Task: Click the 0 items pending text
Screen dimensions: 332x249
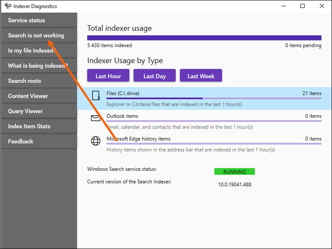Action: coord(303,45)
